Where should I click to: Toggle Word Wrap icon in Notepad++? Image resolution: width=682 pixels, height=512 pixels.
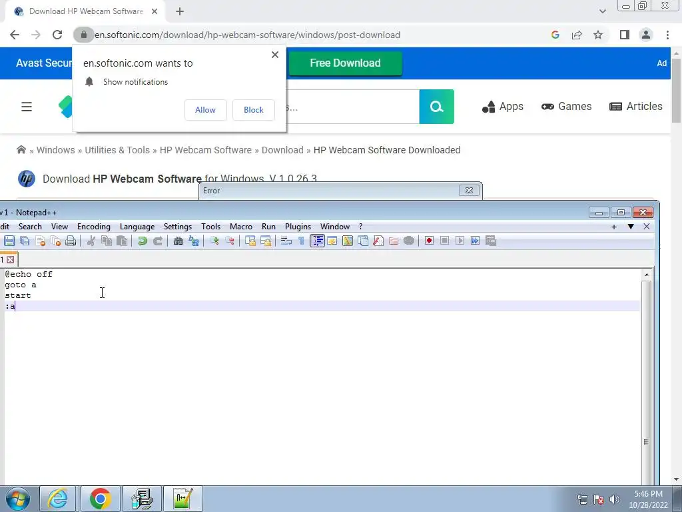[x=286, y=241]
